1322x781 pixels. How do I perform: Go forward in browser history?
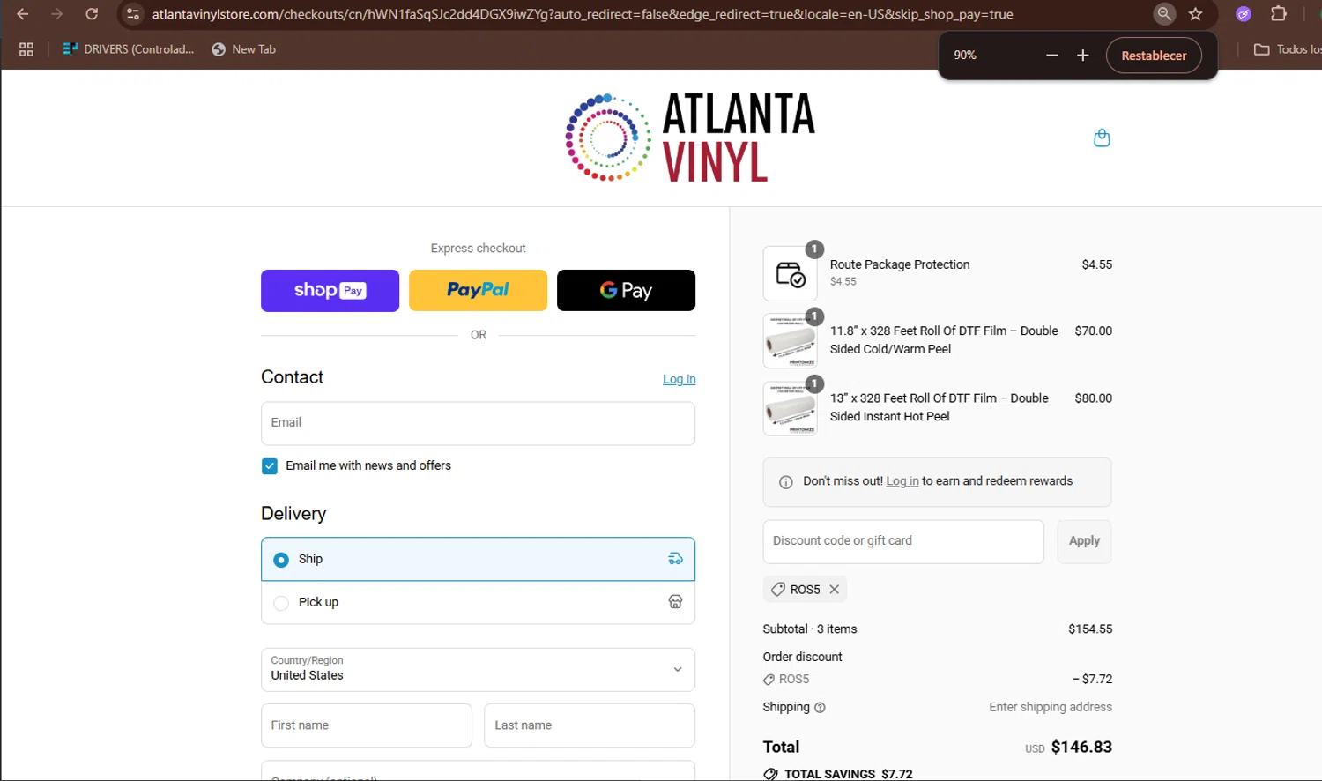[x=57, y=14]
